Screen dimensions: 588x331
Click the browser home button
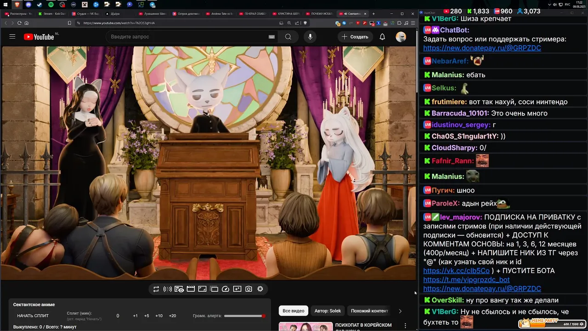(27, 23)
